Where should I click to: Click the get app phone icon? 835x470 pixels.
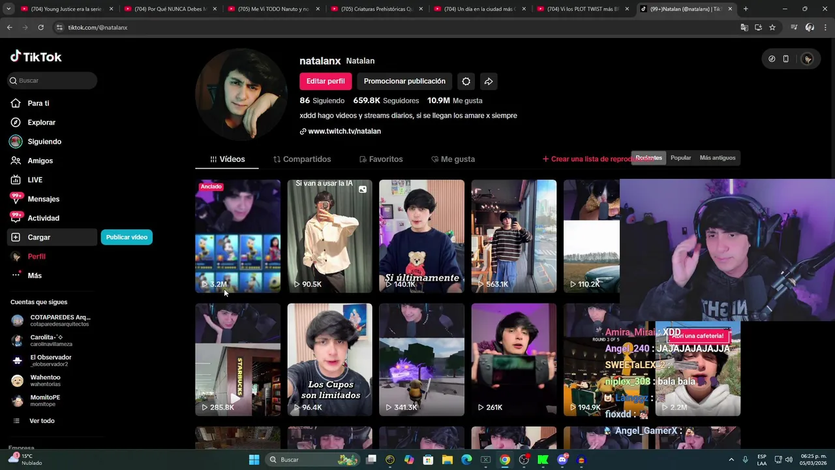785,59
